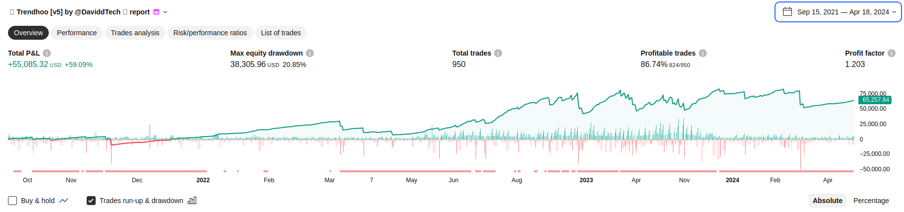Click the pink calendar icon beside report title
The width and height of the screenshot is (904, 212).
[x=156, y=12]
